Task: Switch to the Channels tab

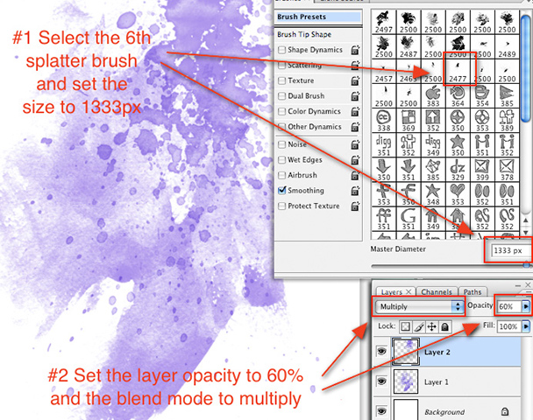Action: (437, 291)
